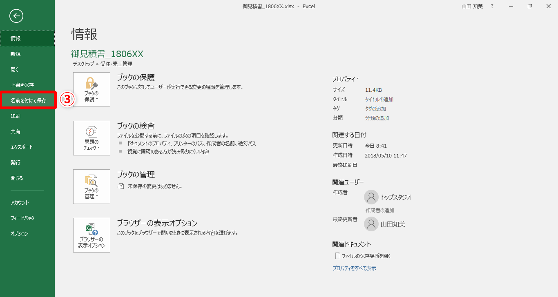The width and height of the screenshot is (558, 297).
Task: Click 作成者の追加 to add an author
Action: (x=380, y=211)
